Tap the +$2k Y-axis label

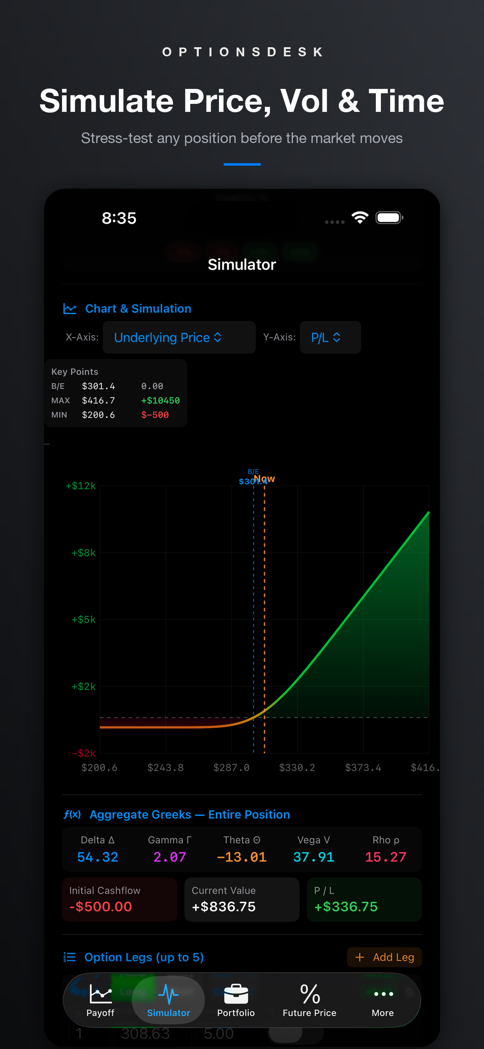(84, 686)
